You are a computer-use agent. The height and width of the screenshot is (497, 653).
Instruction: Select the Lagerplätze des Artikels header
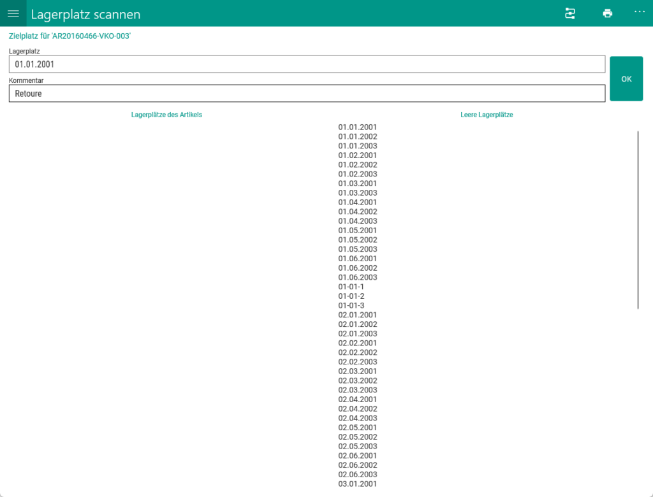coord(166,115)
